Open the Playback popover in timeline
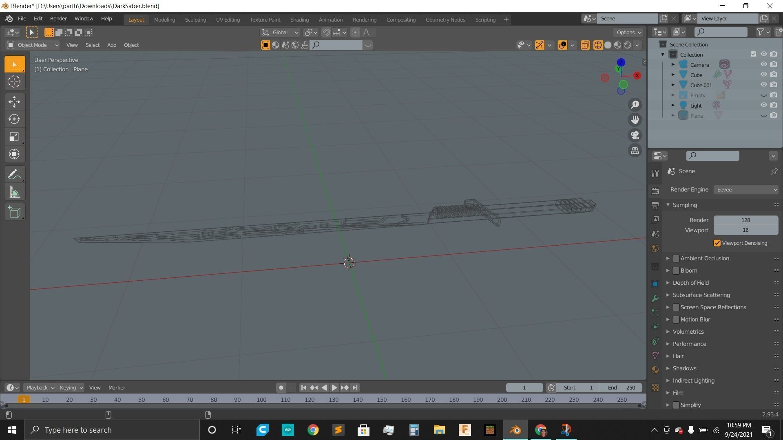This screenshot has height=440, width=783. tap(40, 388)
